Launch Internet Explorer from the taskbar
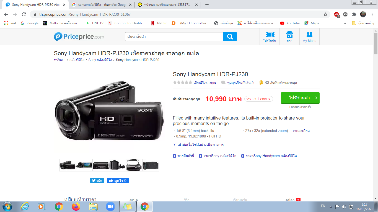Image resolution: width=378 pixels, height=212 pixels. 25,206
